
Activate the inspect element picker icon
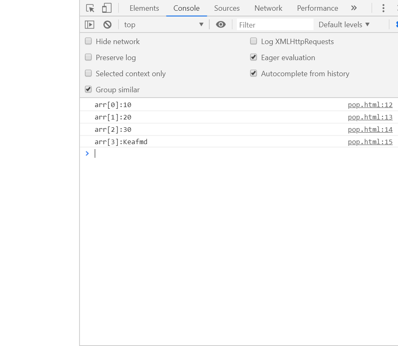coord(90,8)
